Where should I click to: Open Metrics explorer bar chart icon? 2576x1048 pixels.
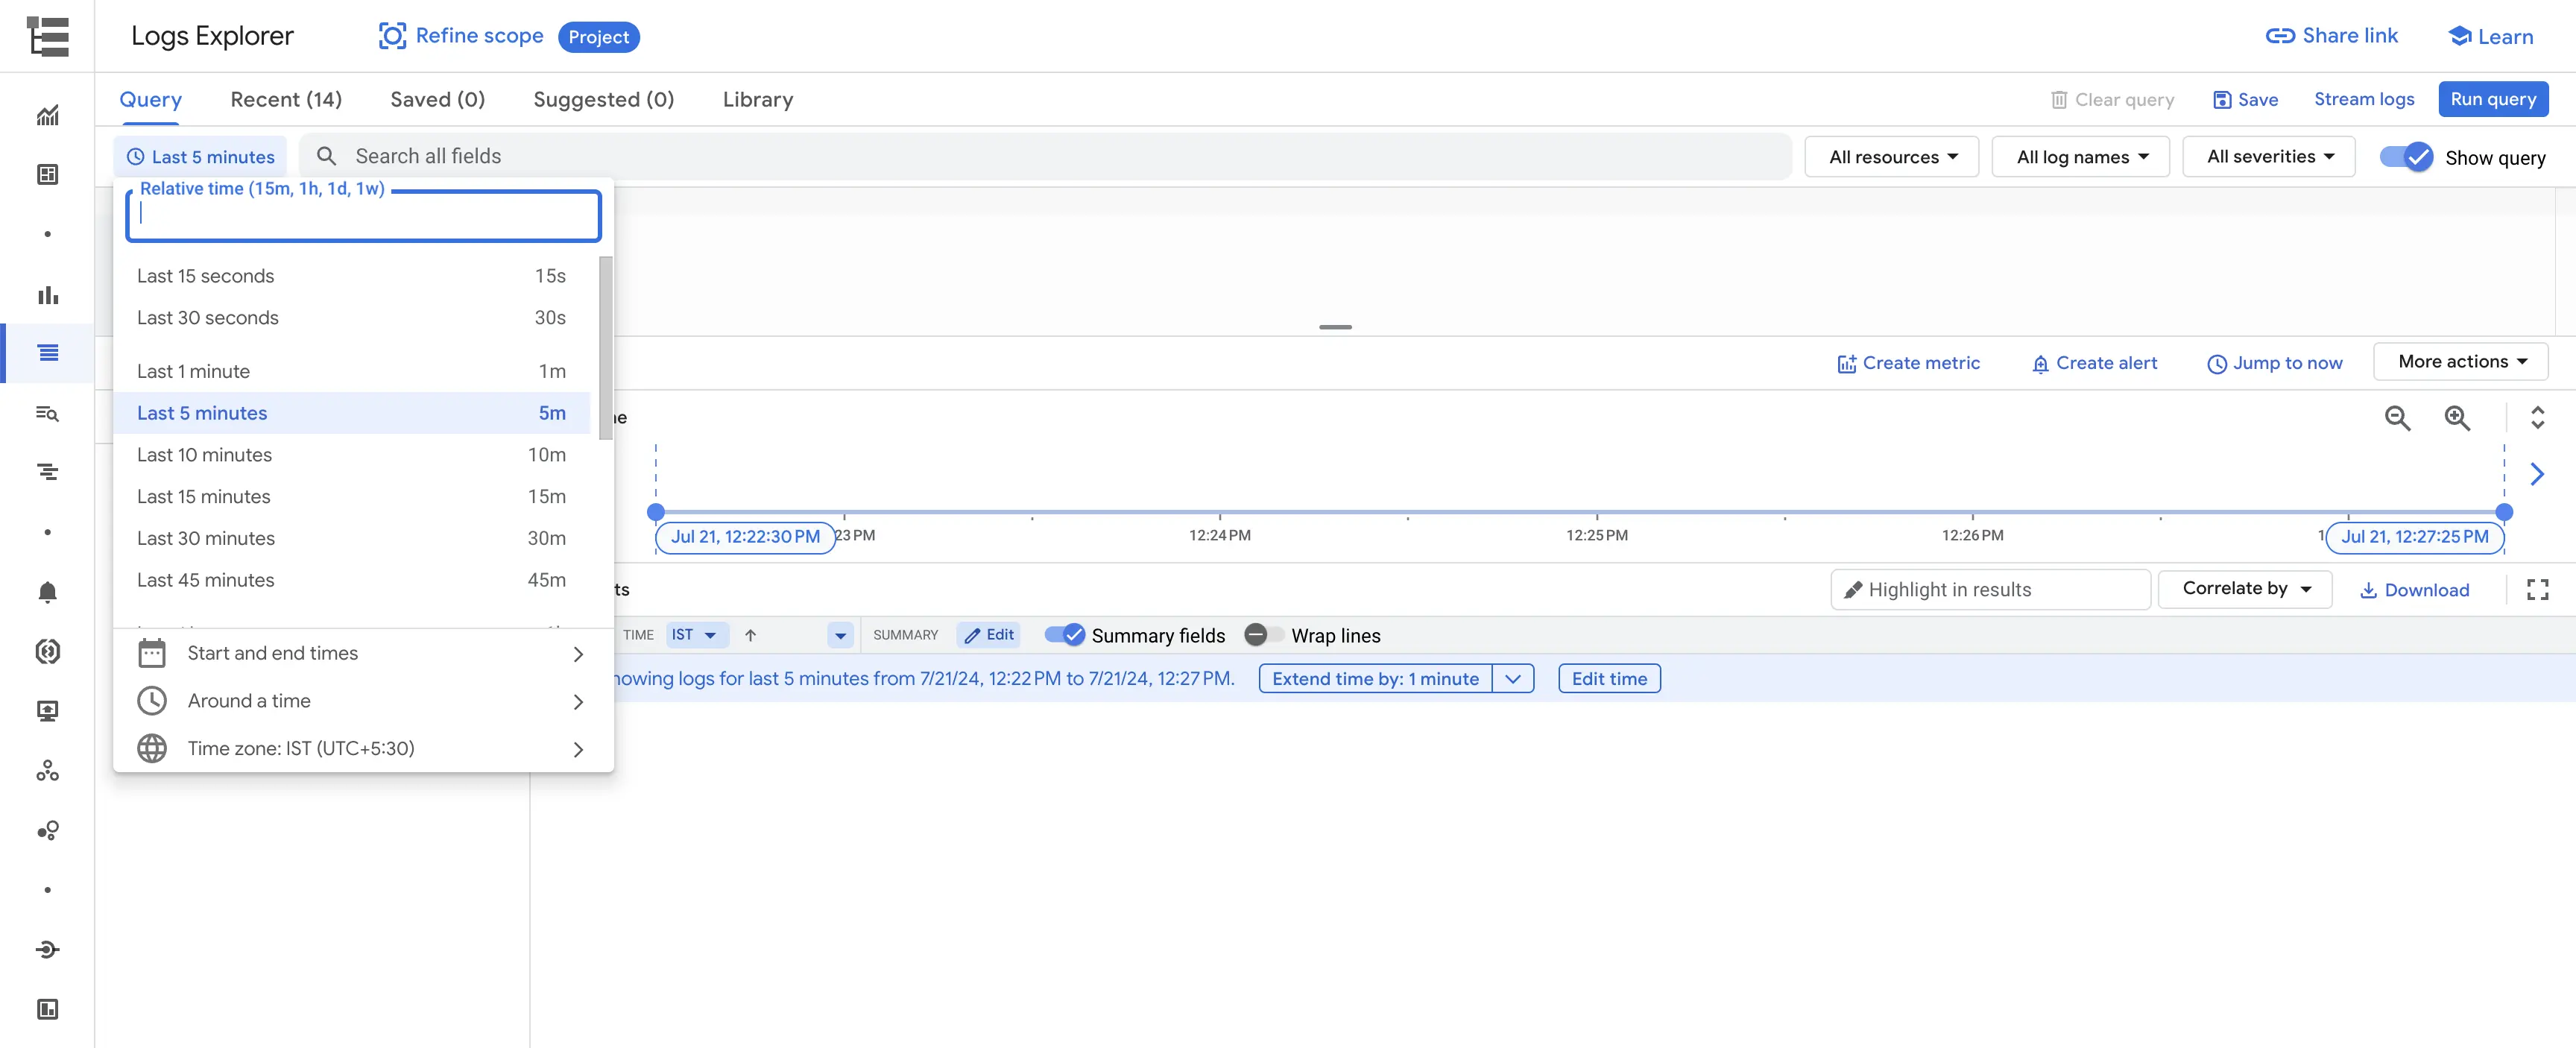pos(47,295)
